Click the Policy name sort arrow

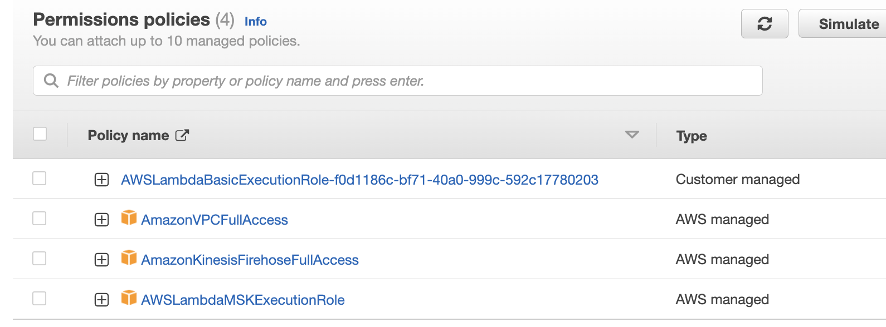632,135
